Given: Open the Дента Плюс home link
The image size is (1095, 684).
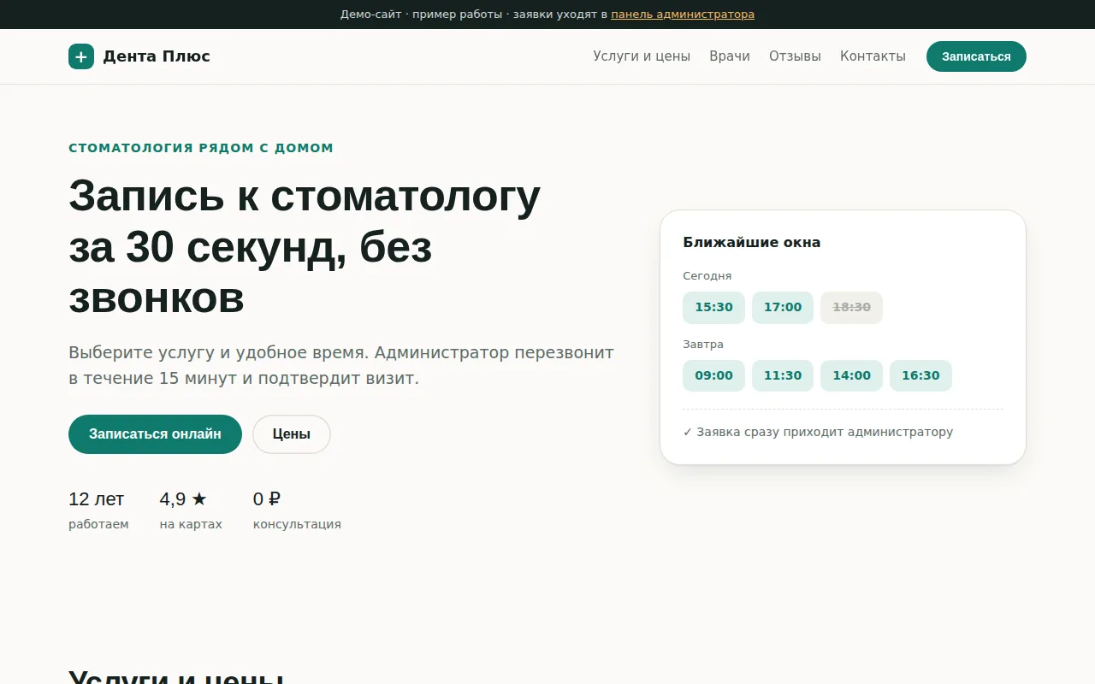Looking at the screenshot, I should tap(139, 56).
